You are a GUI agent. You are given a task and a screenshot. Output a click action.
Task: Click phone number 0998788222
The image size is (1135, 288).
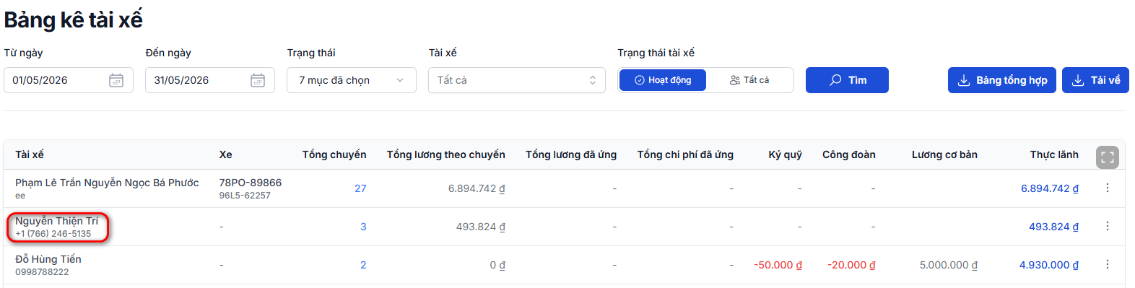(x=42, y=272)
